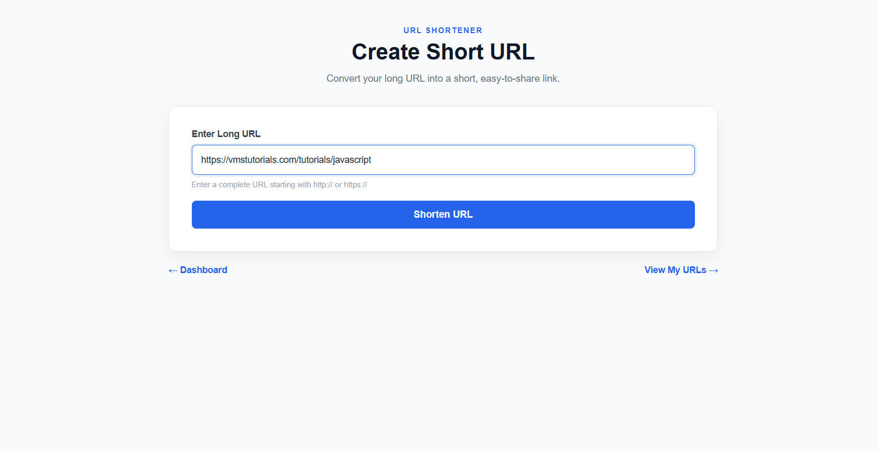Click the Shorten URL button
The height and width of the screenshot is (451, 879).
coord(443,215)
